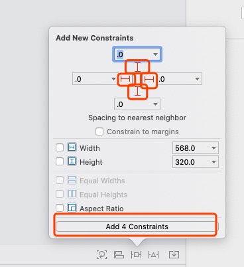Expand the Width 568.0 dropdown
The height and width of the screenshot is (267, 244).
pyautogui.click(x=213, y=148)
